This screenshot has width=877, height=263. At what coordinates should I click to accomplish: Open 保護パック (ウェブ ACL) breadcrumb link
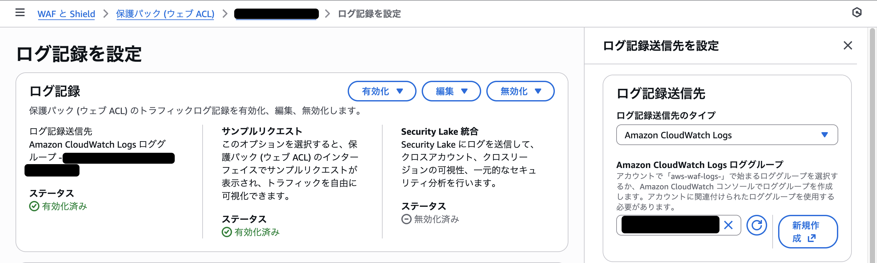(x=165, y=14)
